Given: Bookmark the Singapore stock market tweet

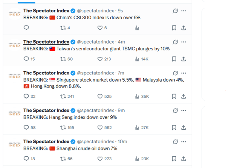Looking at the screenshot, I should point(174,96).
